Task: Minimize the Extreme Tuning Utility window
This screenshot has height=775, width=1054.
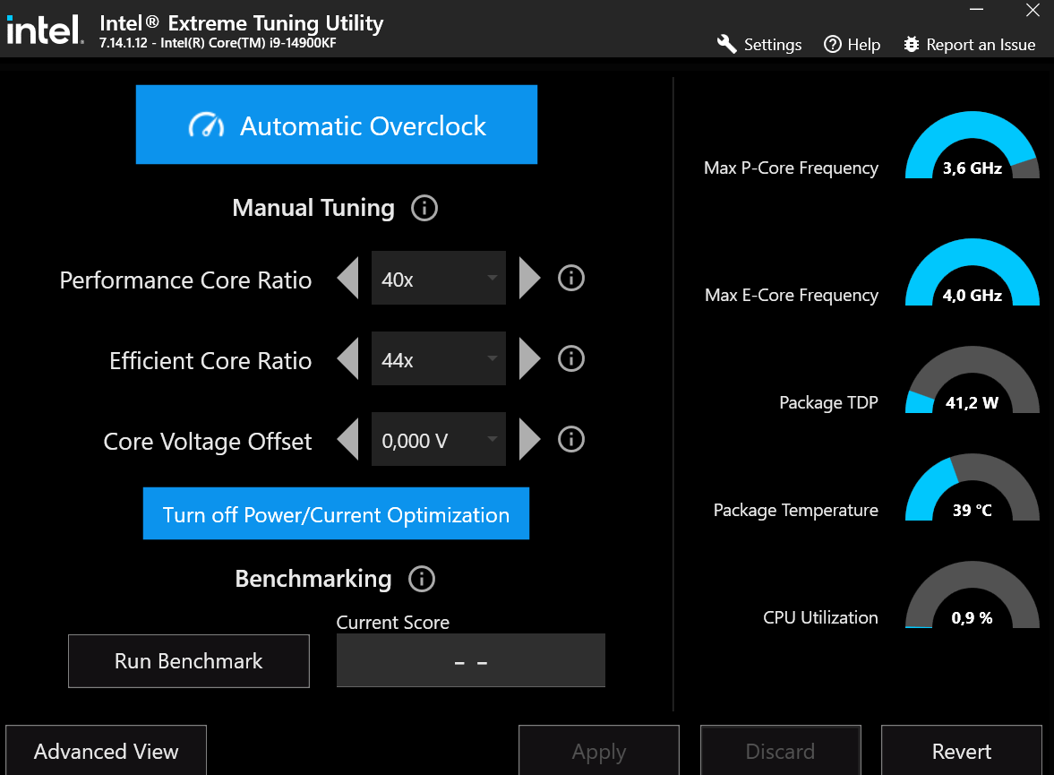Action: pyautogui.click(x=977, y=10)
